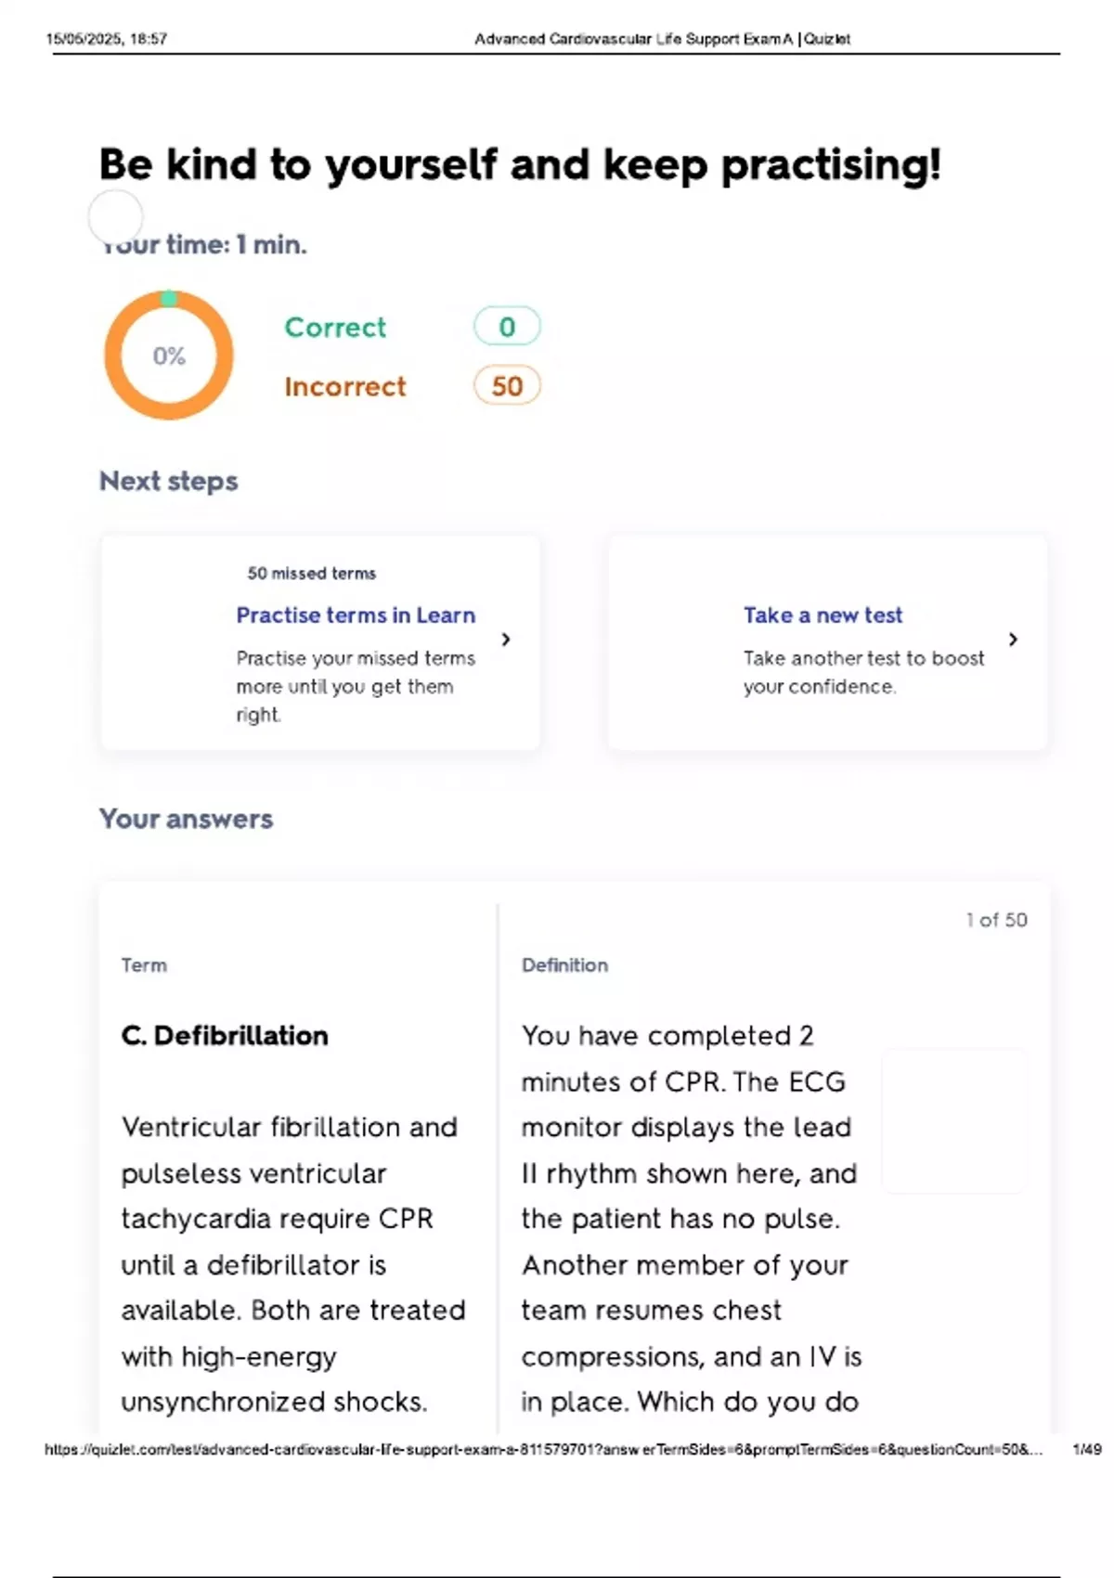Open the Practise terms in Learn link
The width and height of the screenshot is (1114, 1578).
[x=356, y=615]
